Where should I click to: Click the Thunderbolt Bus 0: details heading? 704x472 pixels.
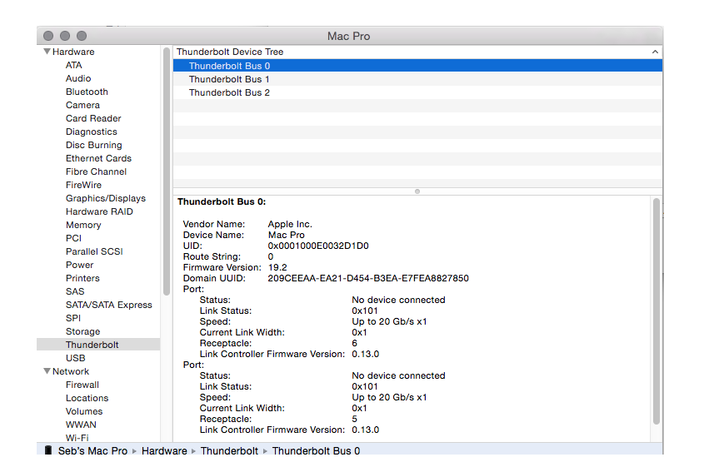coord(222,202)
